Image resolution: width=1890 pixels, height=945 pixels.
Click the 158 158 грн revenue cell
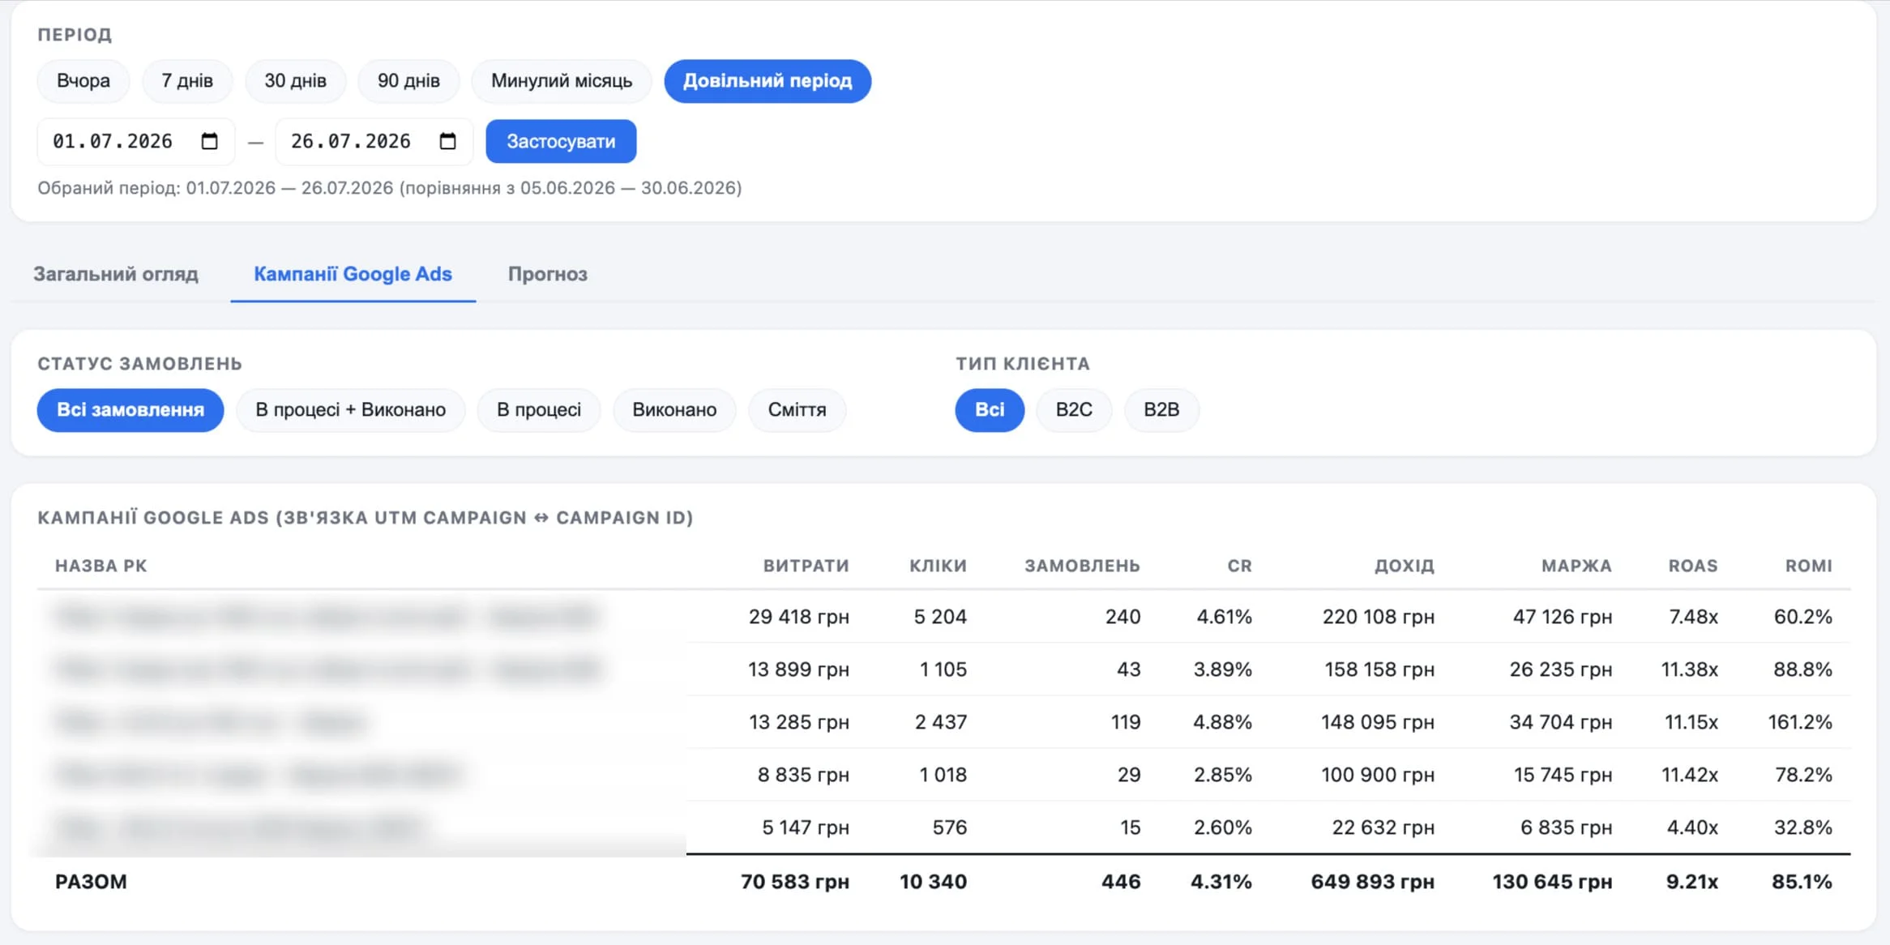click(x=1379, y=669)
